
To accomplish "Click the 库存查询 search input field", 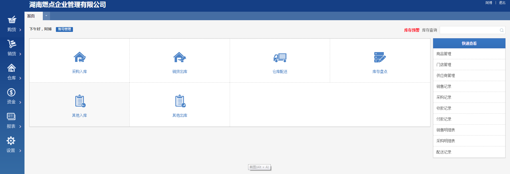I will pos(472,30).
